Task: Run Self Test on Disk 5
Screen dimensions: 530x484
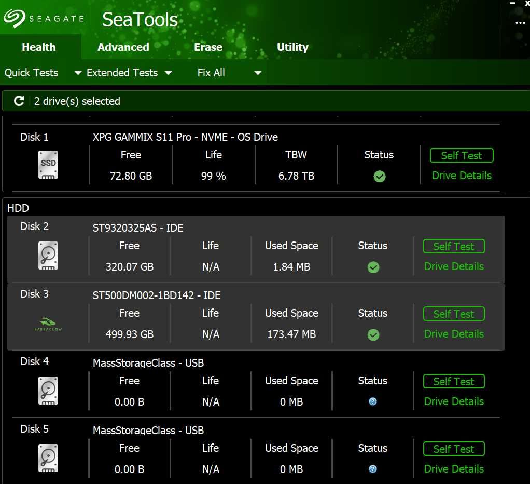Action: pos(454,449)
